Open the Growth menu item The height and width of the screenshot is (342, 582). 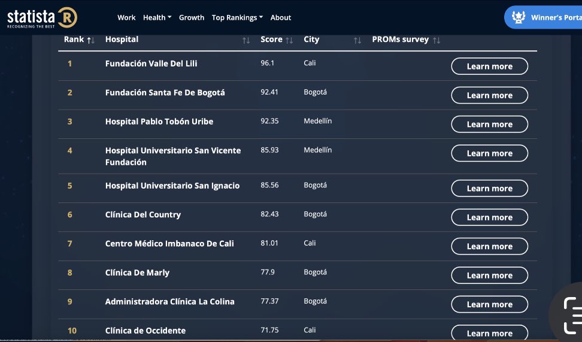click(x=192, y=17)
